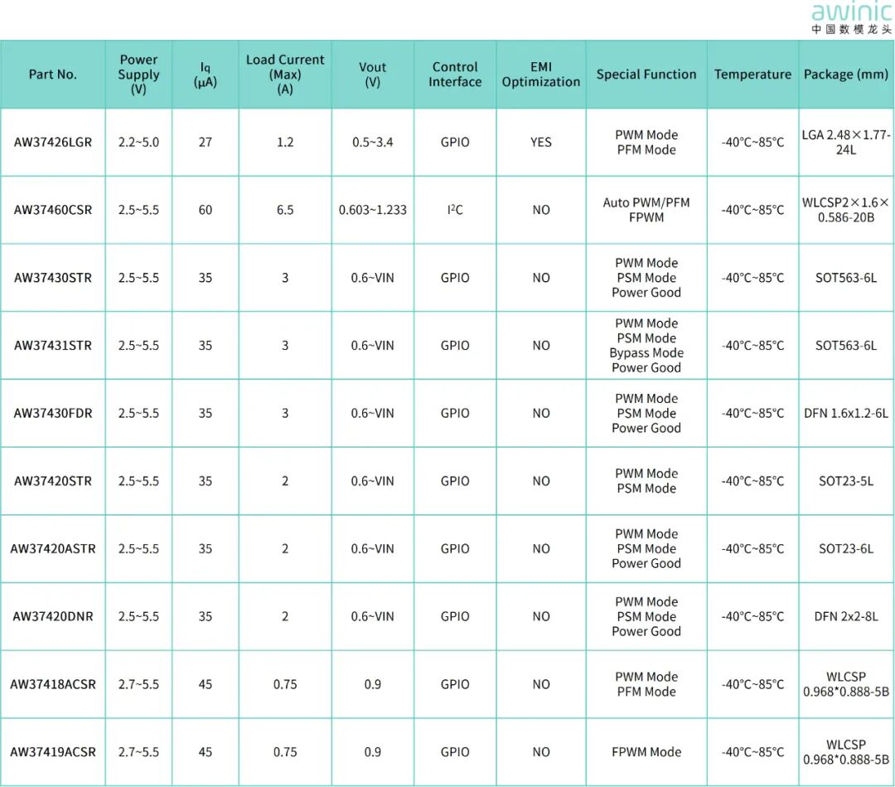895x787 pixels.
Task: Click special function cell in AW37420STR row
Action: tap(646, 481)
